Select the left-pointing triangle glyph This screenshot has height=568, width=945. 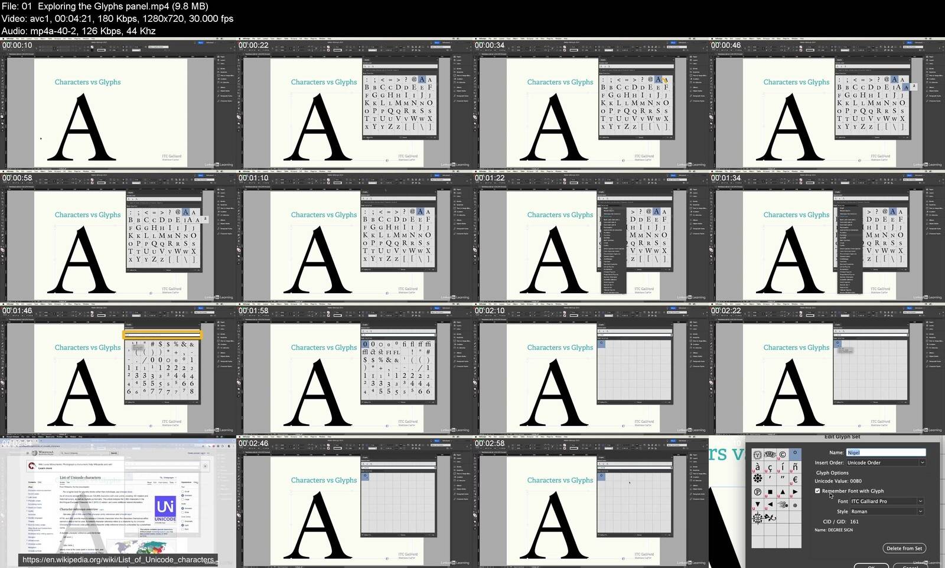click(x=770, y=504)
